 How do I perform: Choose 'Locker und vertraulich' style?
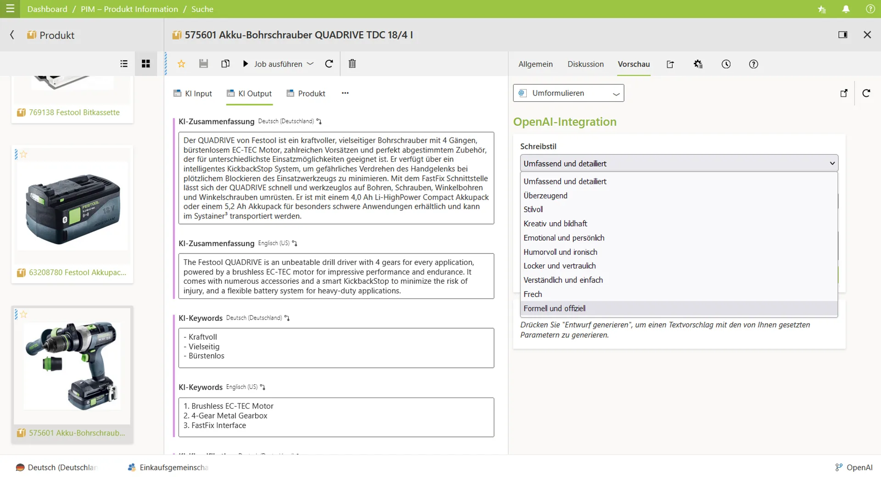click(x=679, y=266)
